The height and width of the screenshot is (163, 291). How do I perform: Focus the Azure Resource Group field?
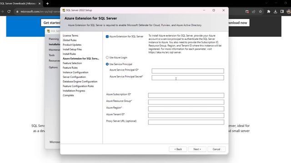point(186,102)
